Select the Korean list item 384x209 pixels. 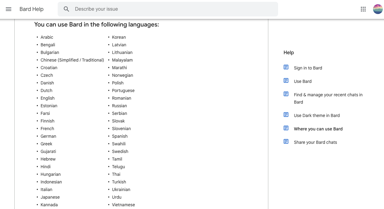[119, 37]
